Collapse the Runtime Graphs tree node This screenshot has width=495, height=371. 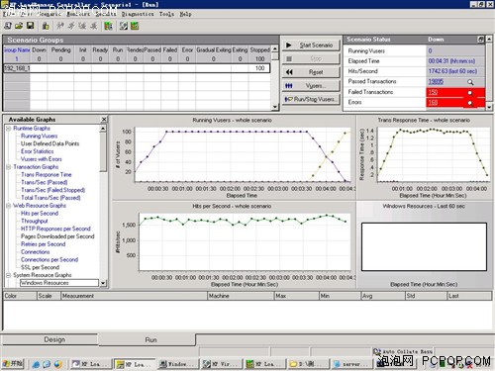[x=9, y=129]
